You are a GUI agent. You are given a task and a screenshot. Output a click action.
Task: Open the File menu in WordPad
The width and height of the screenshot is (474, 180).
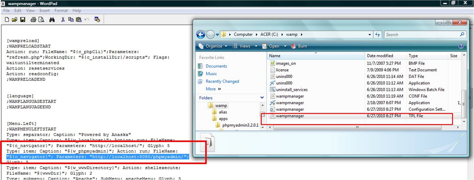pyautogui.click(x=7, y=11)
